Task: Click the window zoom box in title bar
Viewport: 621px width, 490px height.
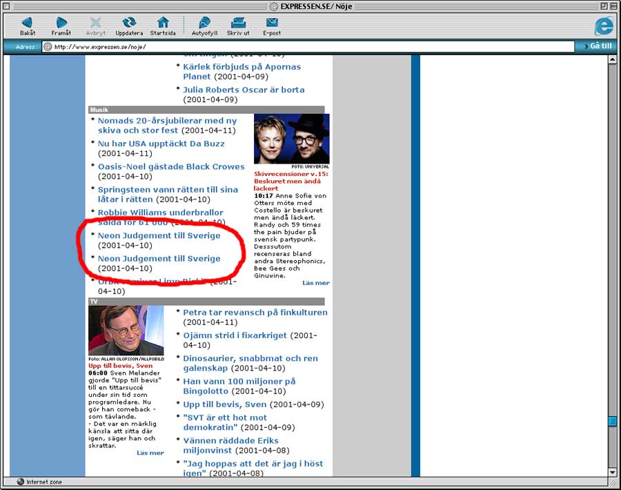Action: click(604, 6)
